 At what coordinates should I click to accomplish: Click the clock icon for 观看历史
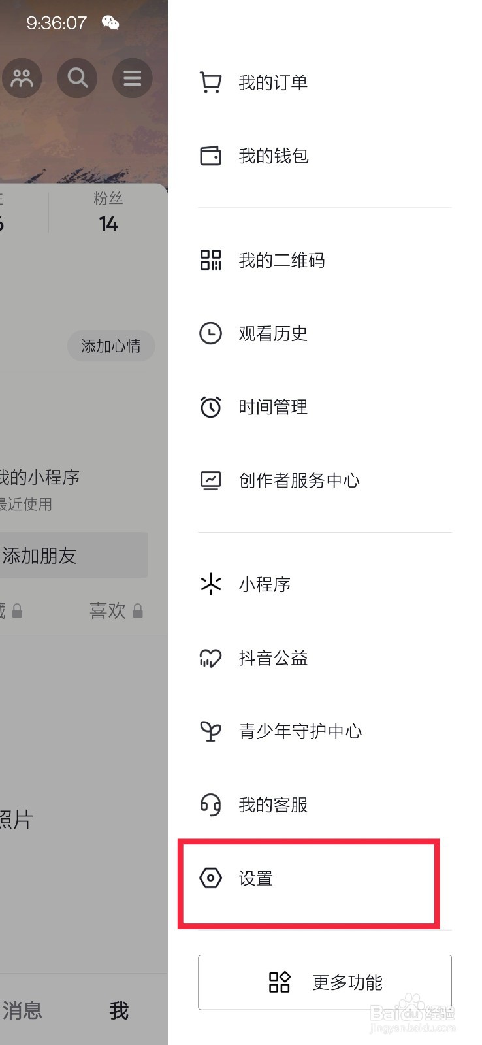point(210,333)
